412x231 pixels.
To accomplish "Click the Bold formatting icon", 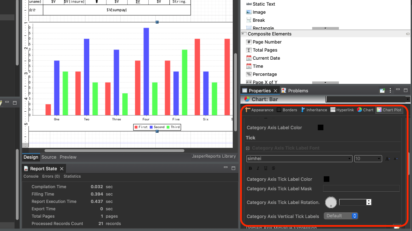I will pyautogui.click(x=251, y=168).
